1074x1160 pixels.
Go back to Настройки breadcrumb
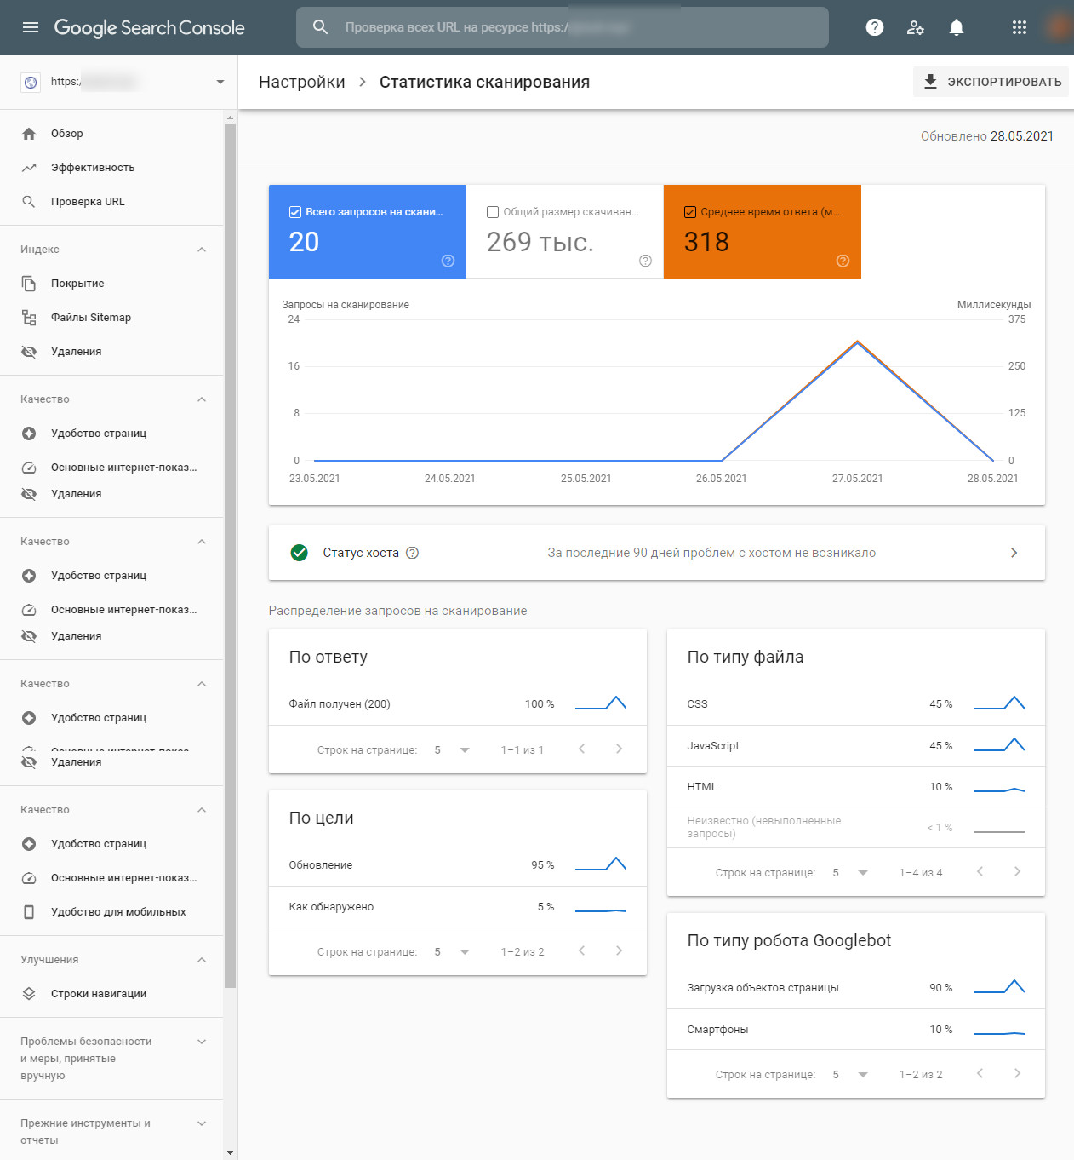click(301, 82)
